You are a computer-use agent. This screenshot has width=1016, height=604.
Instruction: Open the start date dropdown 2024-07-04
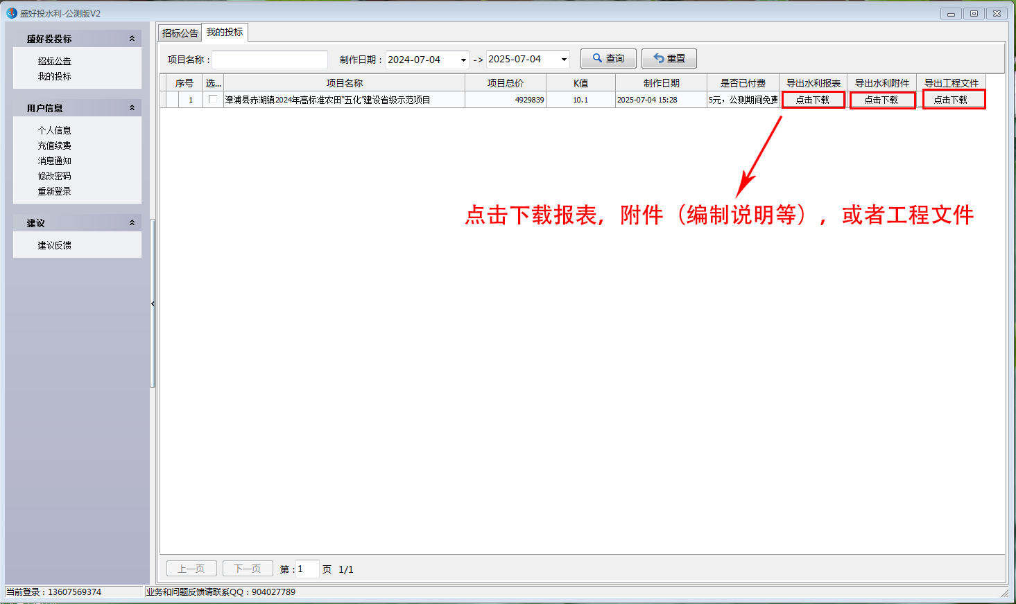pos(463,60)
